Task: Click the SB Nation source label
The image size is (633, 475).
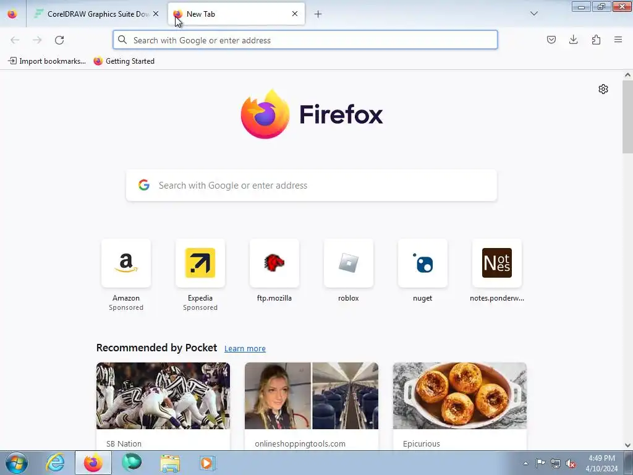Action: (124, 443)
